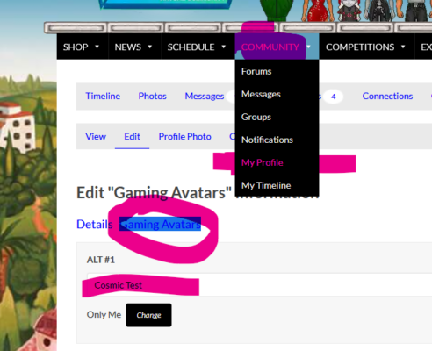Open the Details profile group link
The width and height of the screenshot is (432, 351).
coord(95,225)
